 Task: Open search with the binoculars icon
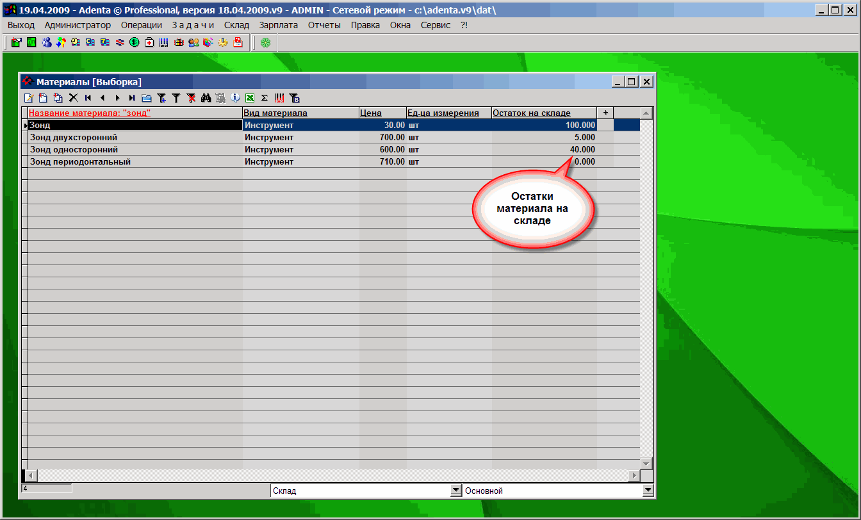pos(206,98)
